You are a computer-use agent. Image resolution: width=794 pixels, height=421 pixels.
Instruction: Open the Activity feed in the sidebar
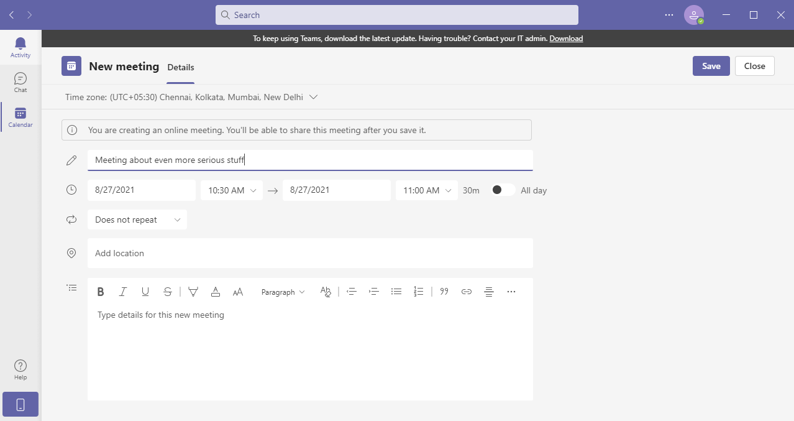21,47
